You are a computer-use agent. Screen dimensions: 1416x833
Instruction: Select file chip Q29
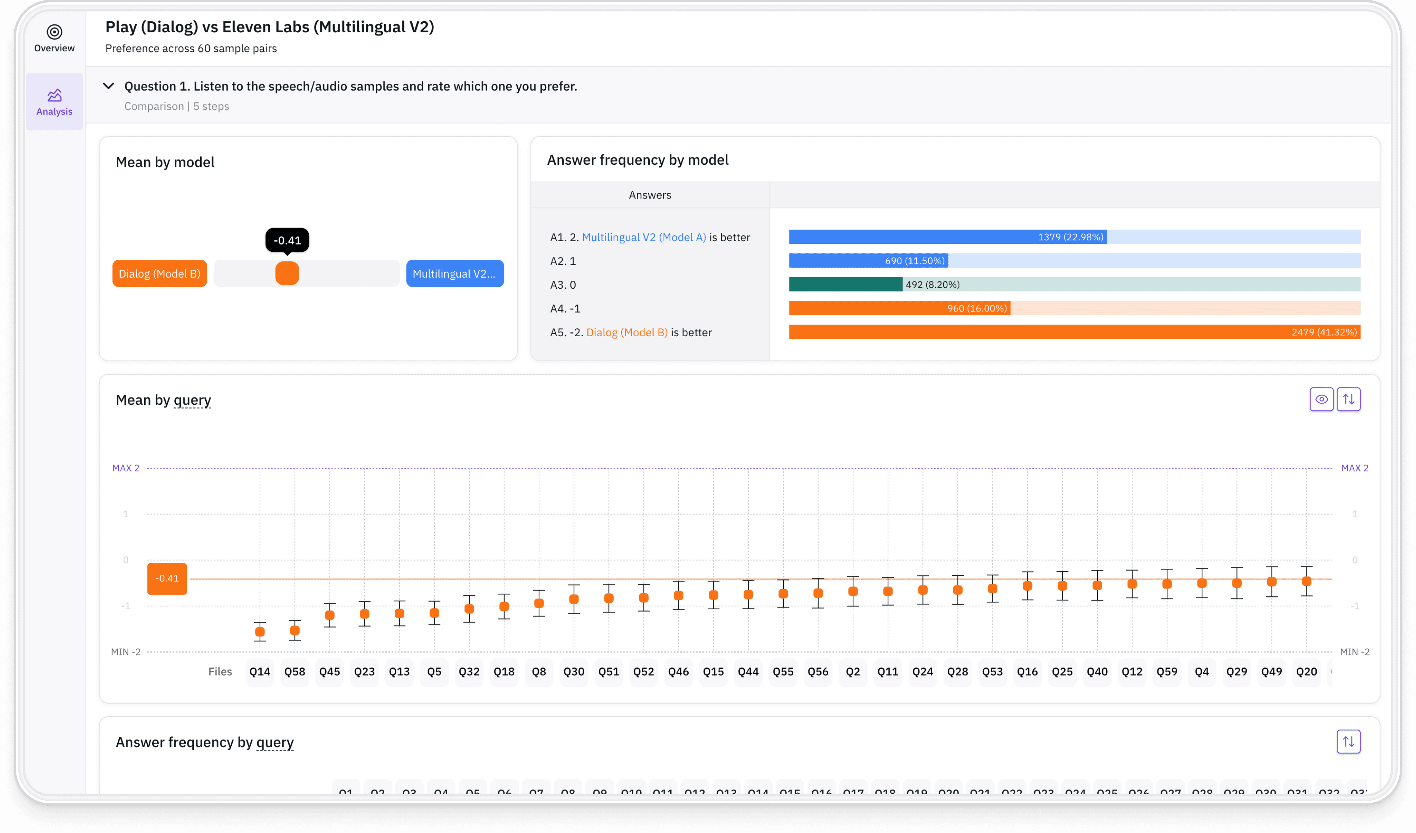click(x=1237, y=671)
